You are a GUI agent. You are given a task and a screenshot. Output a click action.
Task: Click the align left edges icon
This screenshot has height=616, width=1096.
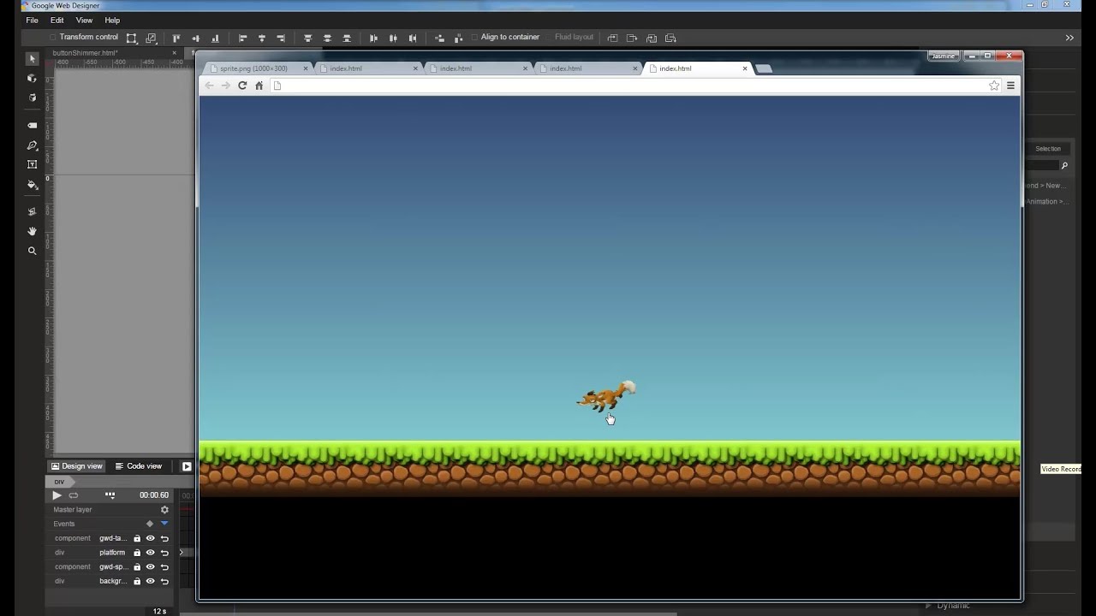click(243, 38)
